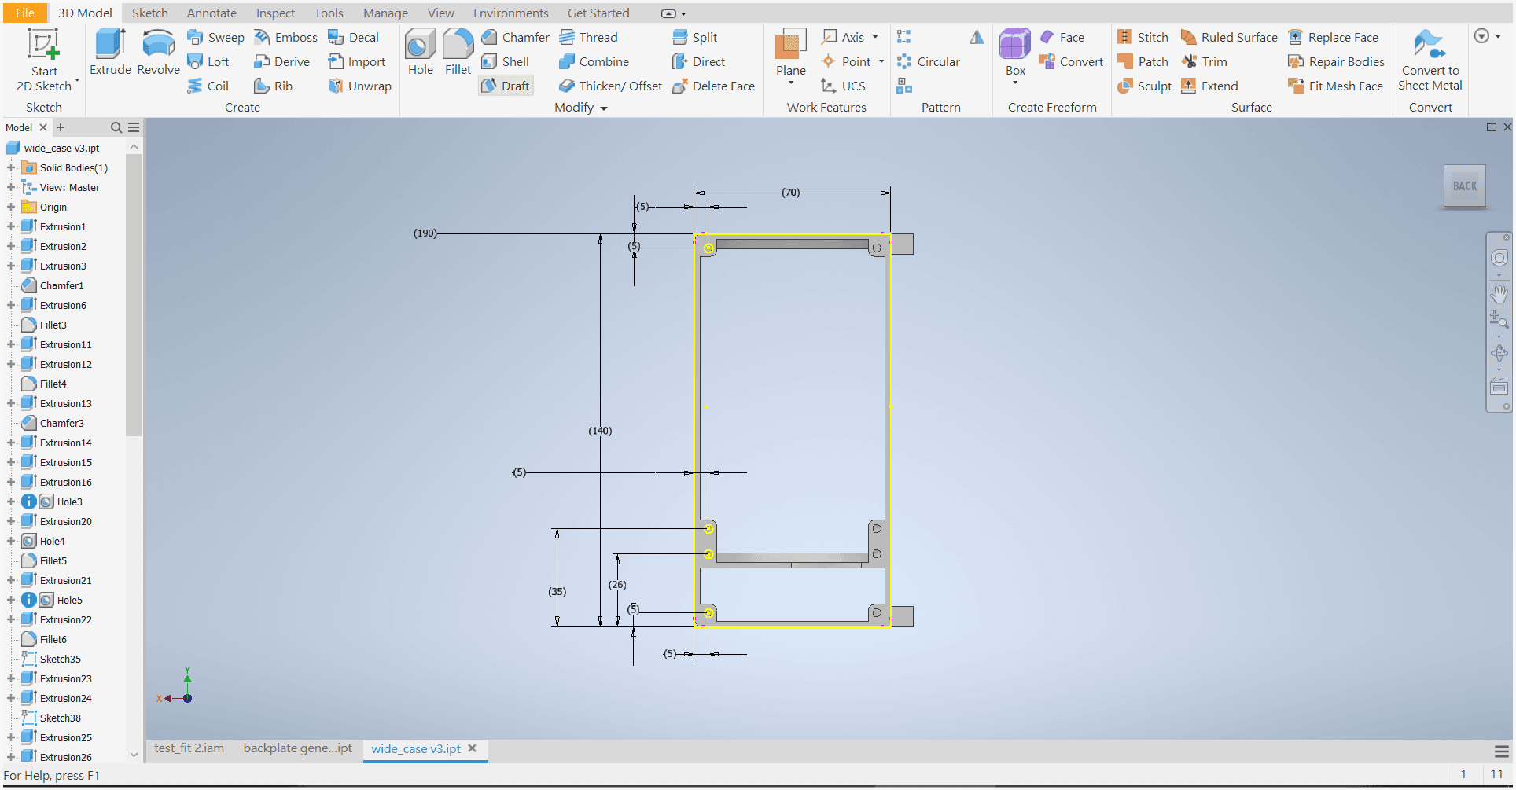Activate the Revolve tool
Viewport: 1516px width, 790px height.
pyautogui.click(x=158, y=51)
